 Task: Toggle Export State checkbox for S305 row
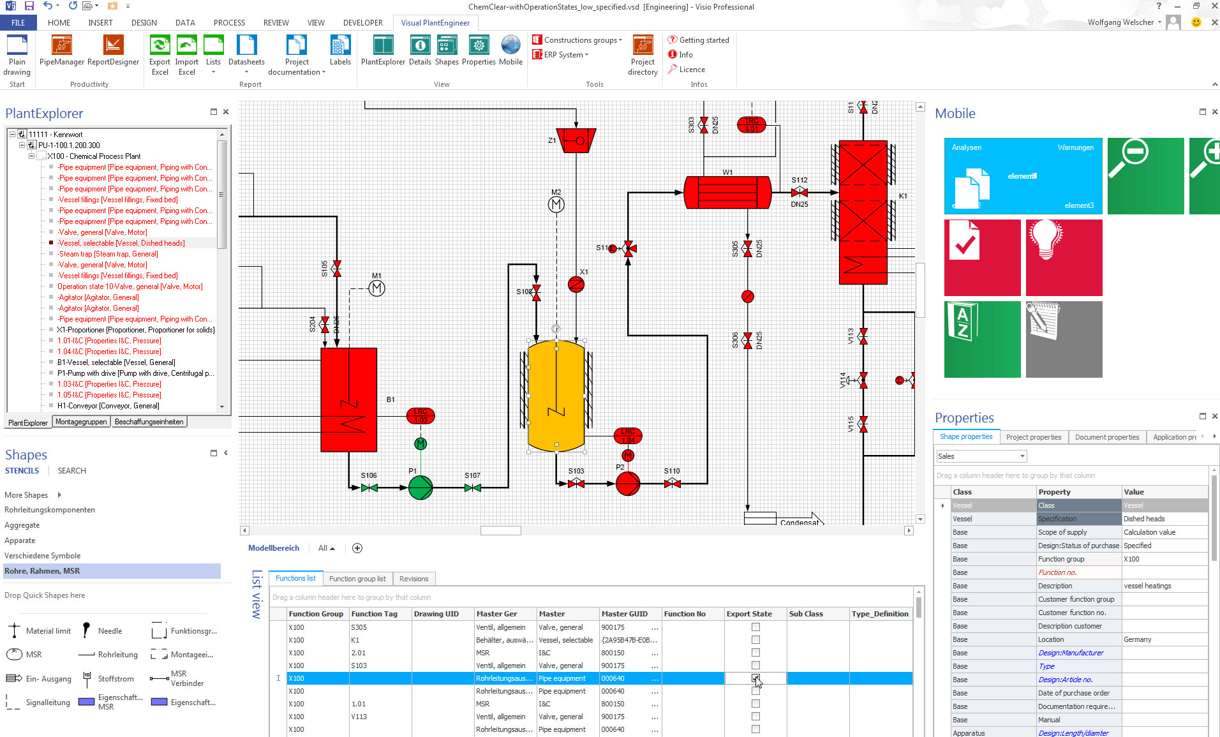(755, 627)
